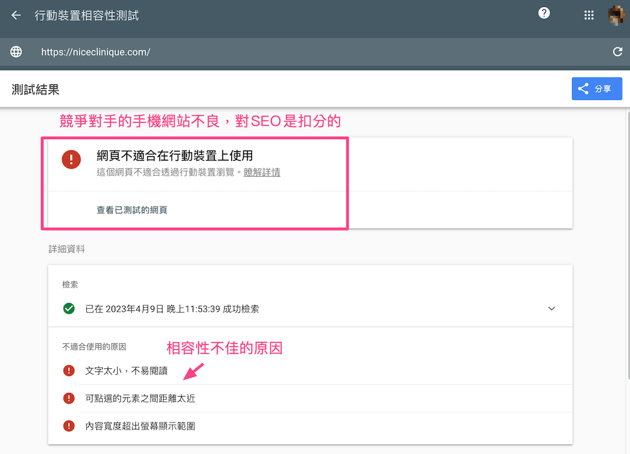Open the Google apps grid icon
This screenshot has width=630, height=454.
588,15
